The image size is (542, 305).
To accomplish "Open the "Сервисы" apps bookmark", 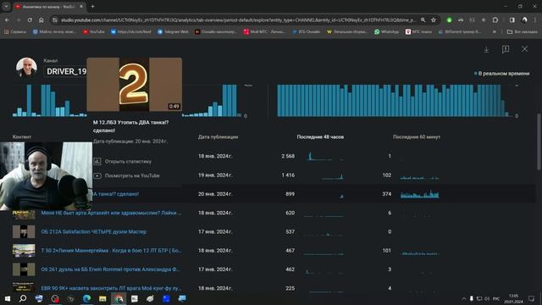I will (15, 31).
